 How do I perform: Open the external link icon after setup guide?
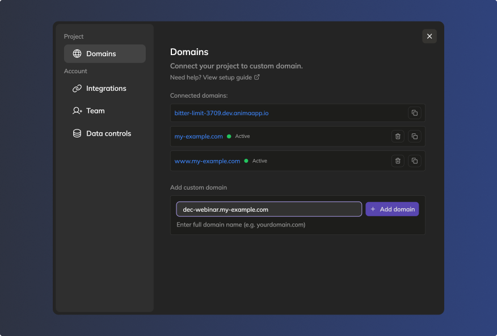tap(257, 77)
